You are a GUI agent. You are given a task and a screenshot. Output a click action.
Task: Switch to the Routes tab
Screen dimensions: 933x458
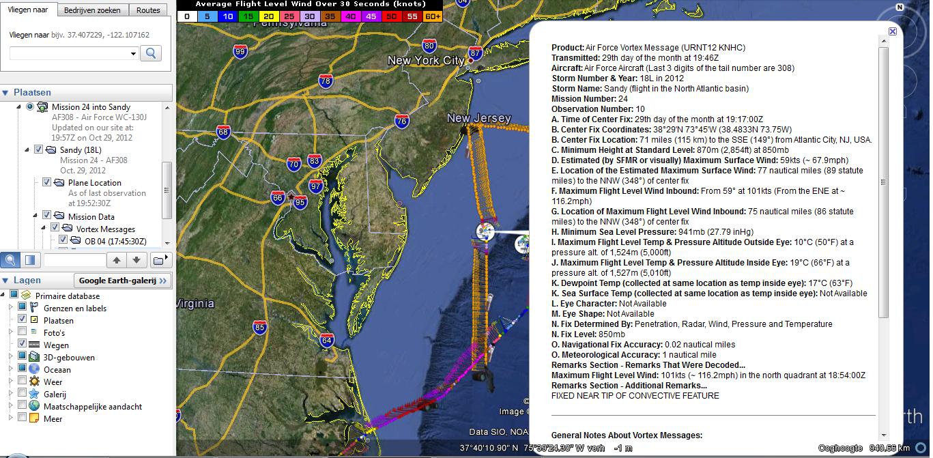(148, 10)
